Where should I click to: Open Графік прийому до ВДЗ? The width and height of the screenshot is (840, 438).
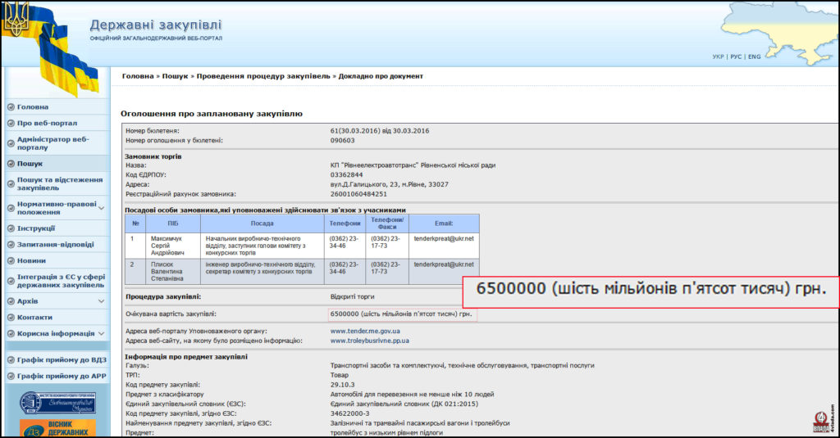pos(62,360)
